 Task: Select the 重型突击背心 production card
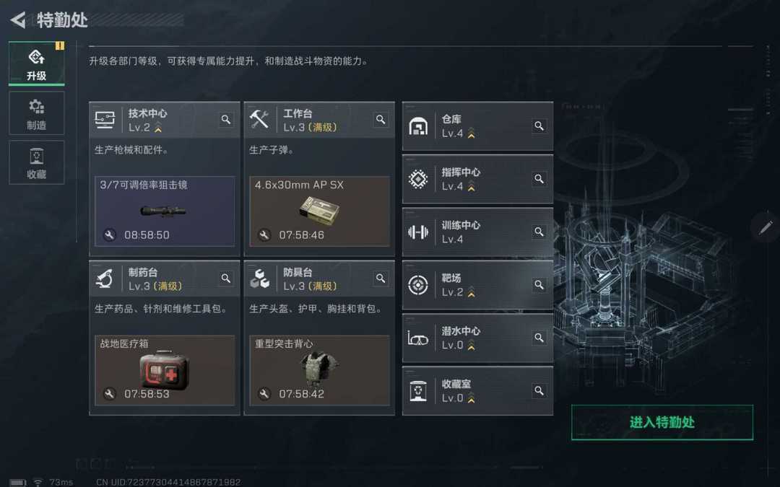[x=319, y=371]
